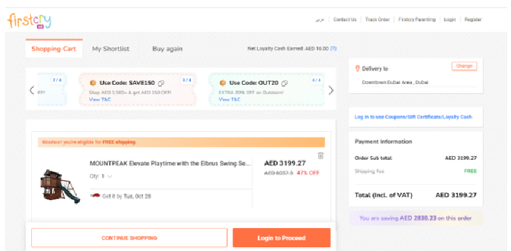Image resolution: width=511 pixels, height=251 pixels.
Task: Open the Register link in header
Action: click(473, 20)
